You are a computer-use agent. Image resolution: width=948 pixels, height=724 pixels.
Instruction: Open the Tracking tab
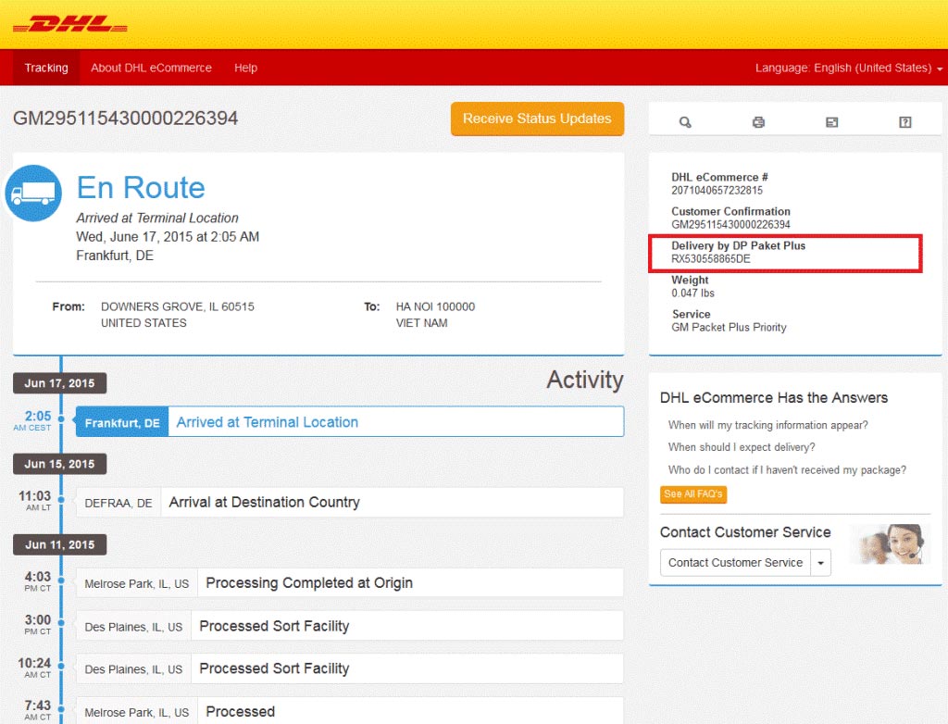point(46,68)
